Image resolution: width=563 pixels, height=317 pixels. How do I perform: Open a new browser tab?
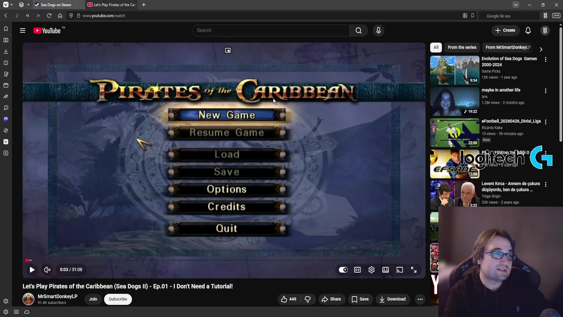143,4
